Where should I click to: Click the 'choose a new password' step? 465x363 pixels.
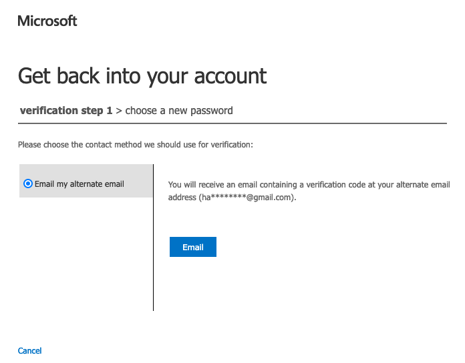tap(179, 111)
